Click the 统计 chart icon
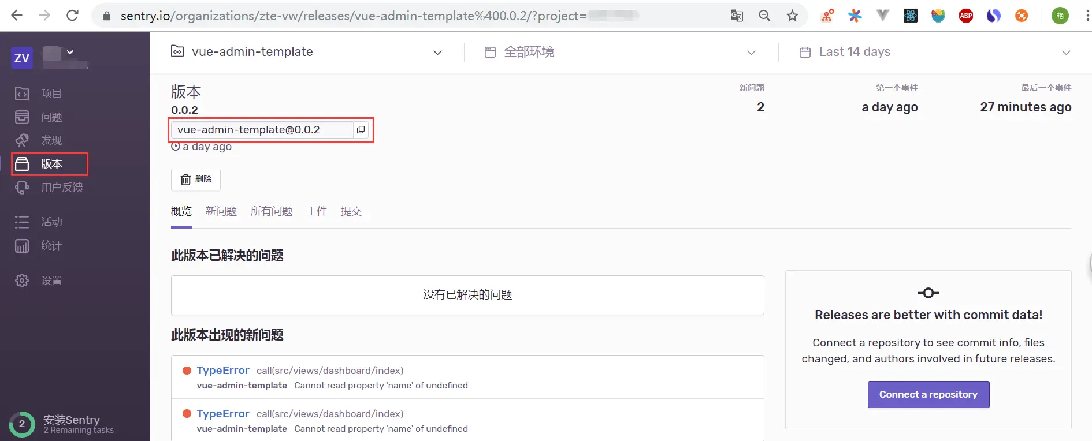 click(x=22, y=246)
